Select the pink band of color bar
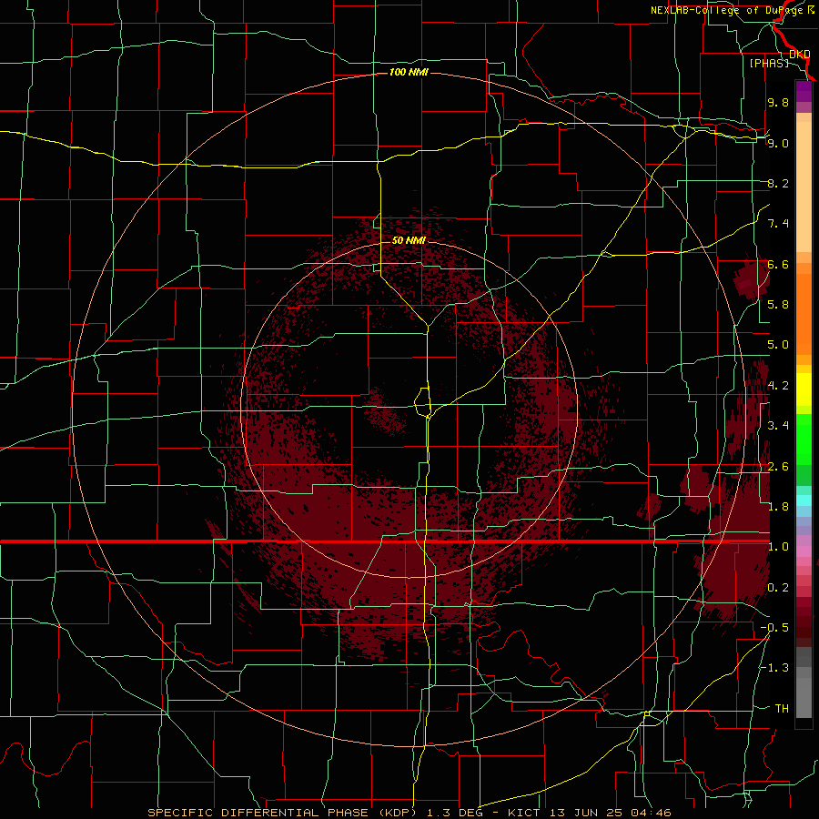This screenshot has width=819, height=819. pos(804,551)
